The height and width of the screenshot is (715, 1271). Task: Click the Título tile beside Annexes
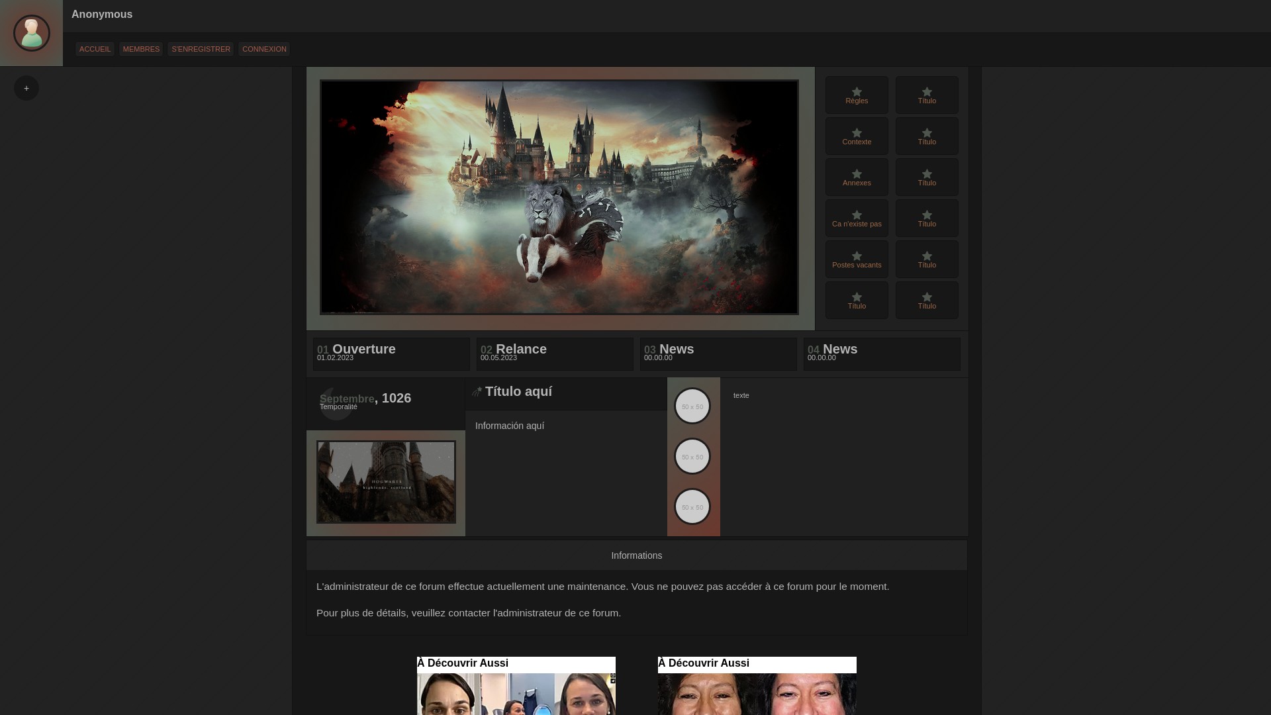pos(927,177)
